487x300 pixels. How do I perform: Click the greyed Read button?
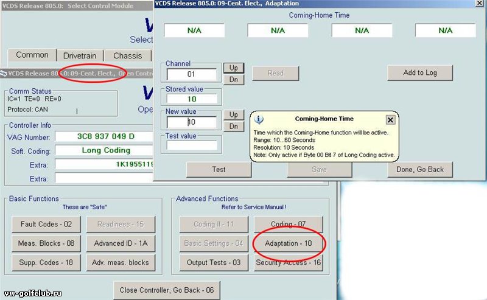pyautogui.click(x=276, y=73)
